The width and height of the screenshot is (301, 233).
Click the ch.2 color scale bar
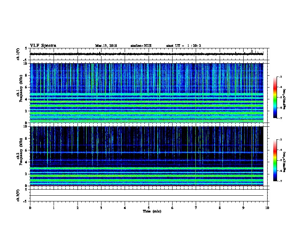click(275, 160)
